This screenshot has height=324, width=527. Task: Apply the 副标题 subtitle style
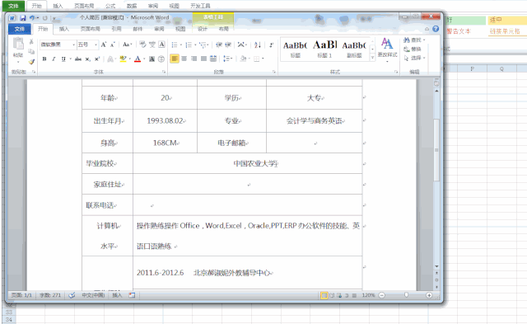click(x=354, y=49)
